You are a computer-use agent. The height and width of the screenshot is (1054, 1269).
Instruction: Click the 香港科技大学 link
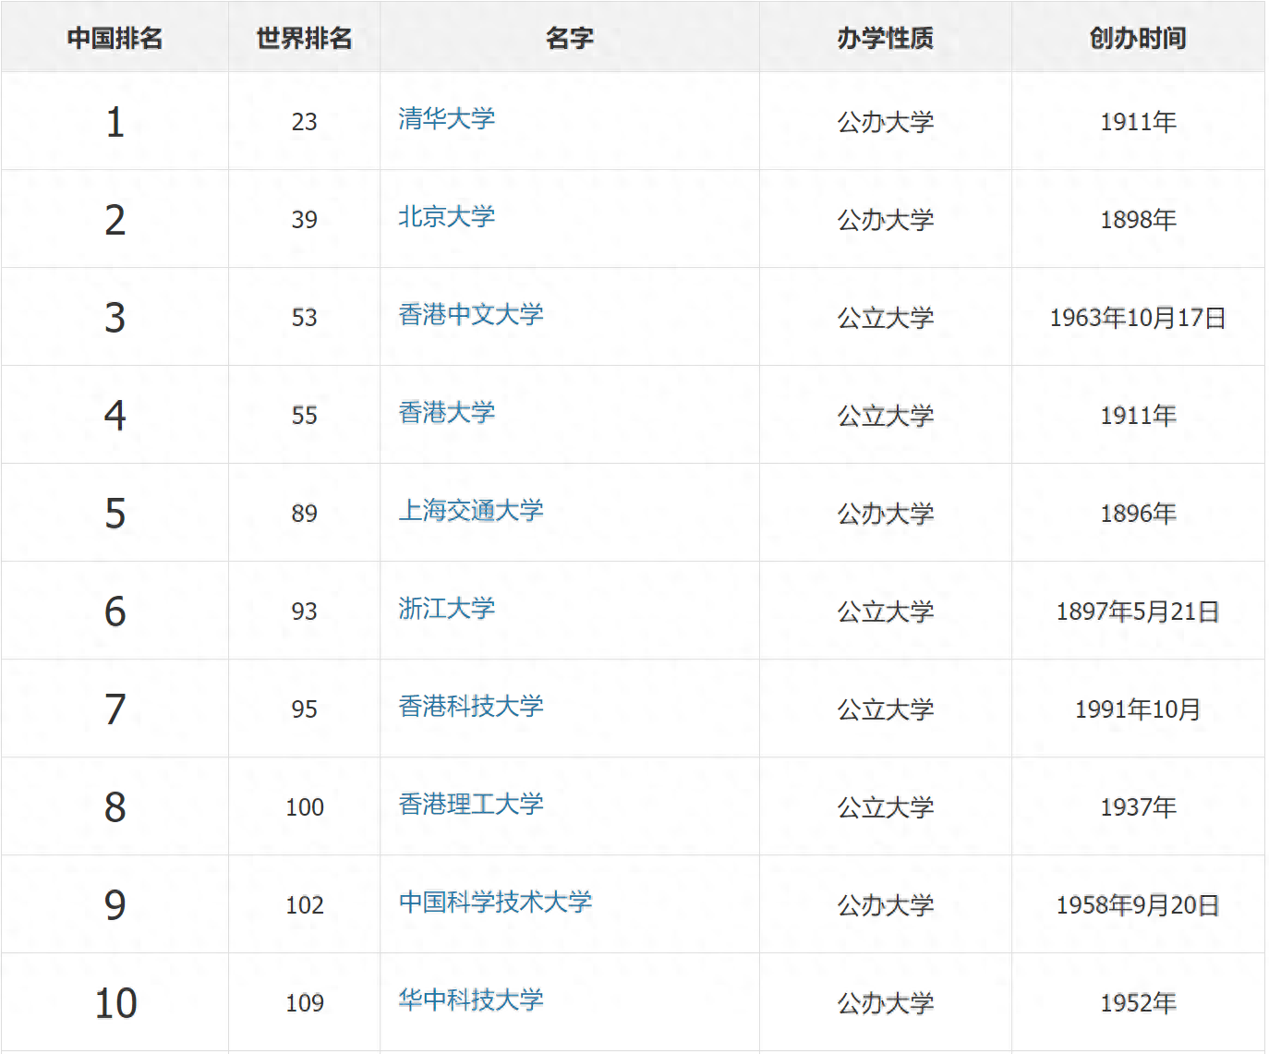point(470,707)
